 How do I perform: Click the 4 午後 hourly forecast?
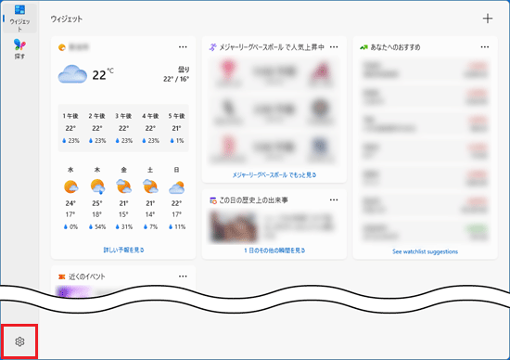(150, 128)
